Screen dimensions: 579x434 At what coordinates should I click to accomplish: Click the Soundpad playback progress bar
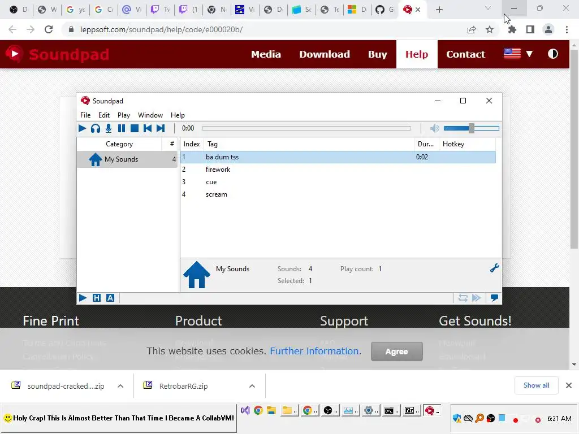tap(306, 128)
